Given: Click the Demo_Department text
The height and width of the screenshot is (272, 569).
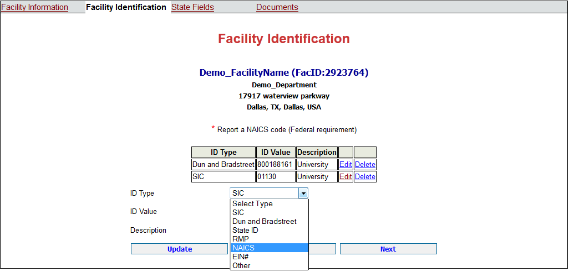Looking at the screenshot, I should (x=284, y=85).
